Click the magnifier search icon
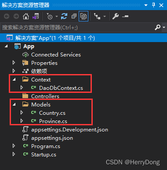 (x=158, y=27)
